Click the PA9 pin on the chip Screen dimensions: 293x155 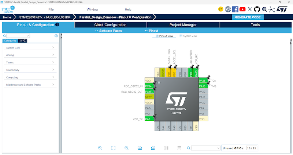(203, 108)
